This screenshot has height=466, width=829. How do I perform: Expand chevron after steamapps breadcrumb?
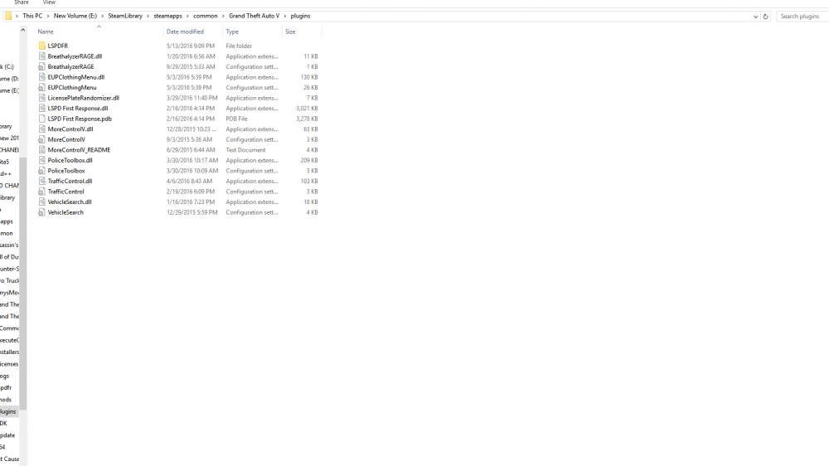[x=187, y=16]
